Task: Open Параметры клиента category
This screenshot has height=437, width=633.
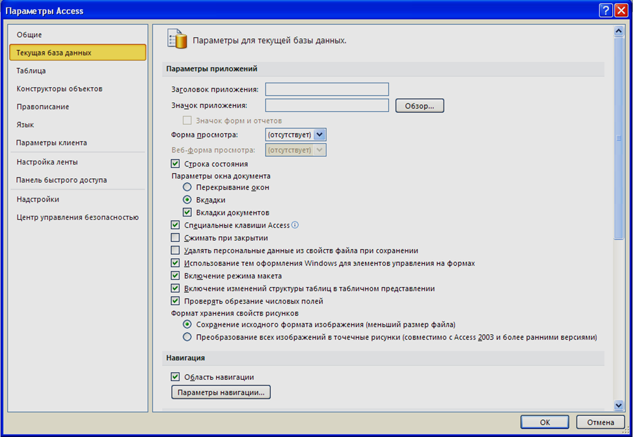Action: coord(77,143)
